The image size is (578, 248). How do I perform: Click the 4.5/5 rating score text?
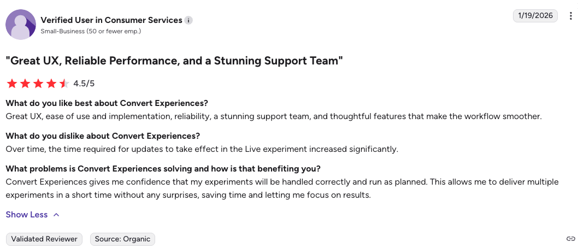[x=84, y=84]
